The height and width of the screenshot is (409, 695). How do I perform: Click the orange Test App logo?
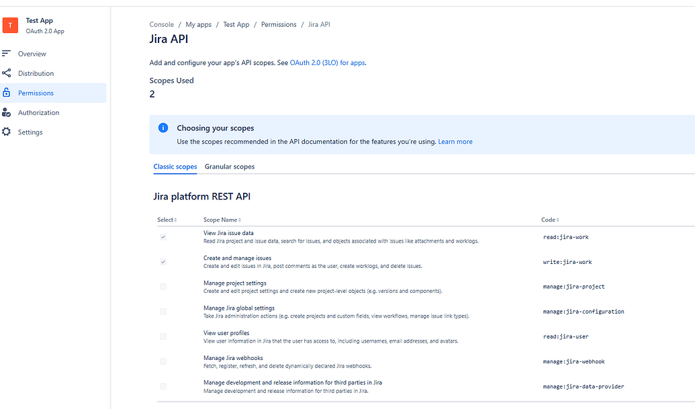(9, 25)
